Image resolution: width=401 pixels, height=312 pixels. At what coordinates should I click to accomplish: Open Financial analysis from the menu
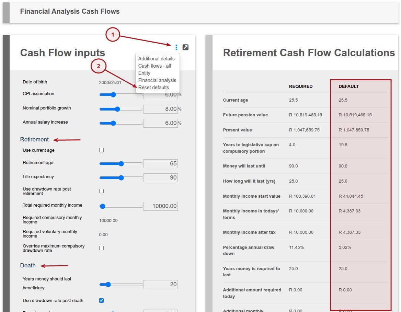click(x=157, y=80)
